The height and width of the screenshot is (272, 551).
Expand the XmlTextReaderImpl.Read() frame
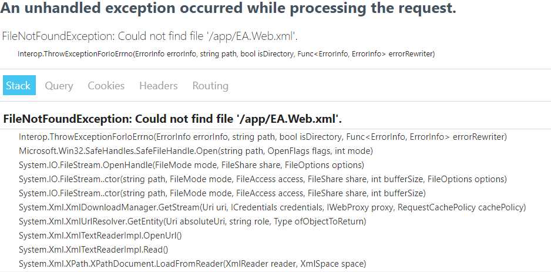click(93, 250)
